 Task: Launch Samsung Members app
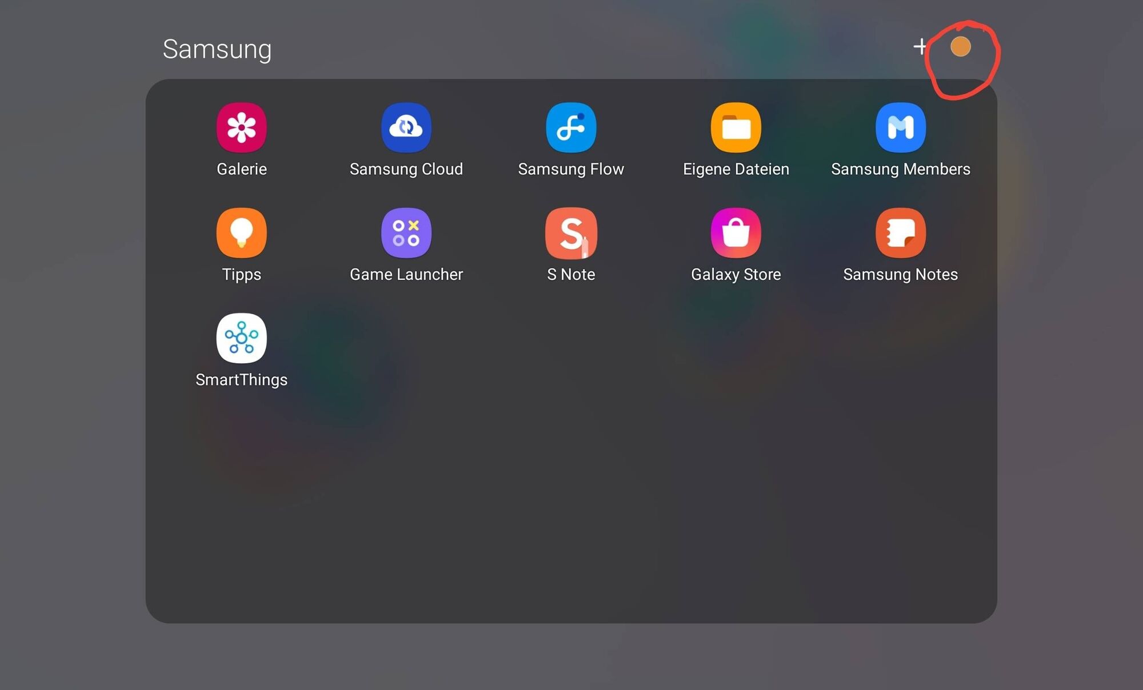[x=901, y=127]
